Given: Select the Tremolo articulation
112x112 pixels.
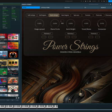Looking at the screenshot, I should [88, 15].
